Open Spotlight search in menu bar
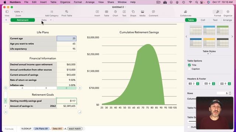The height and width of the screenshot is (132, 236). tap(197, 2)
